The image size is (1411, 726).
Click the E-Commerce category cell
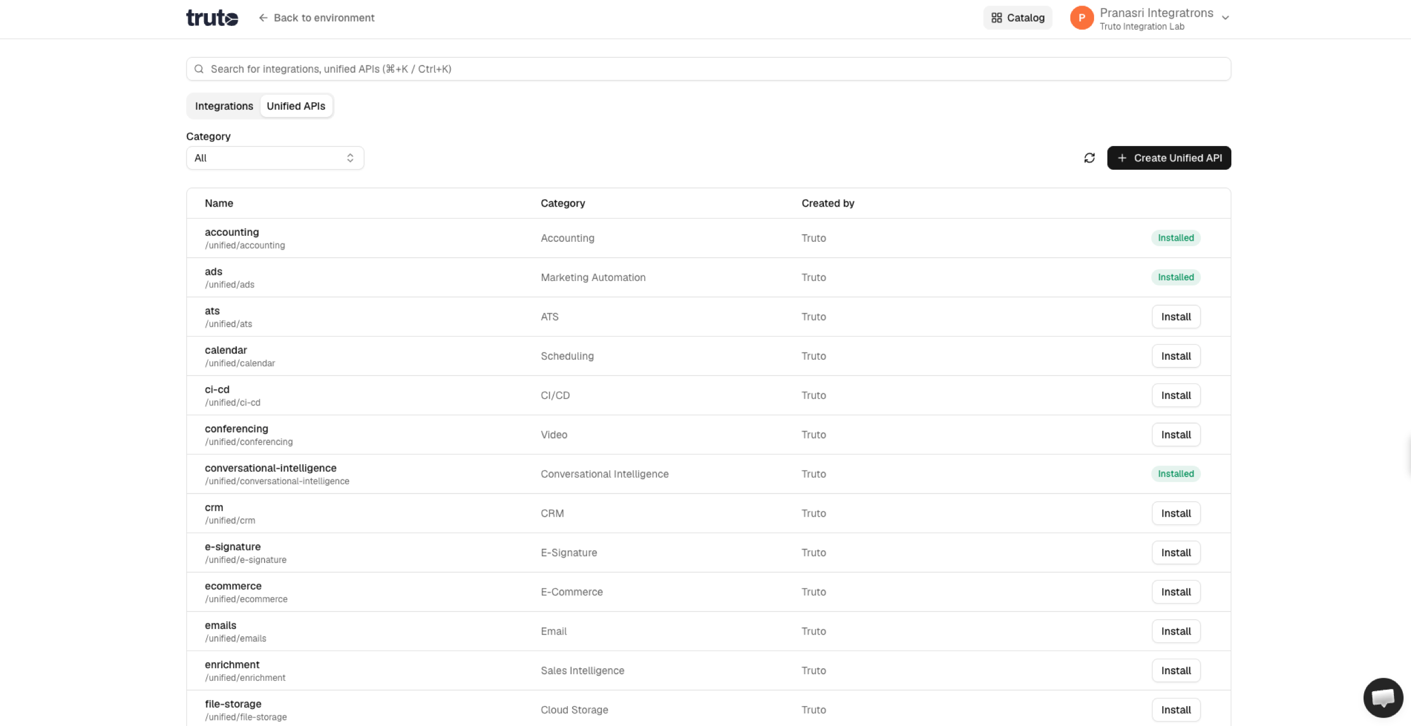pyautogui.click(x=572, y=592)
